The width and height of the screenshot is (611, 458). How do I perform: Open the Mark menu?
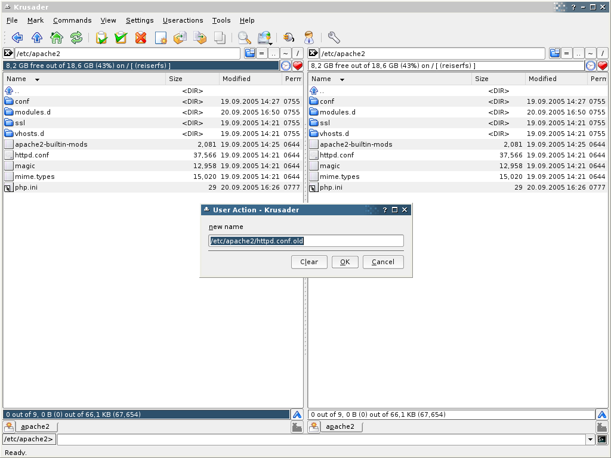pyautogui.click(x=35, y=20)
